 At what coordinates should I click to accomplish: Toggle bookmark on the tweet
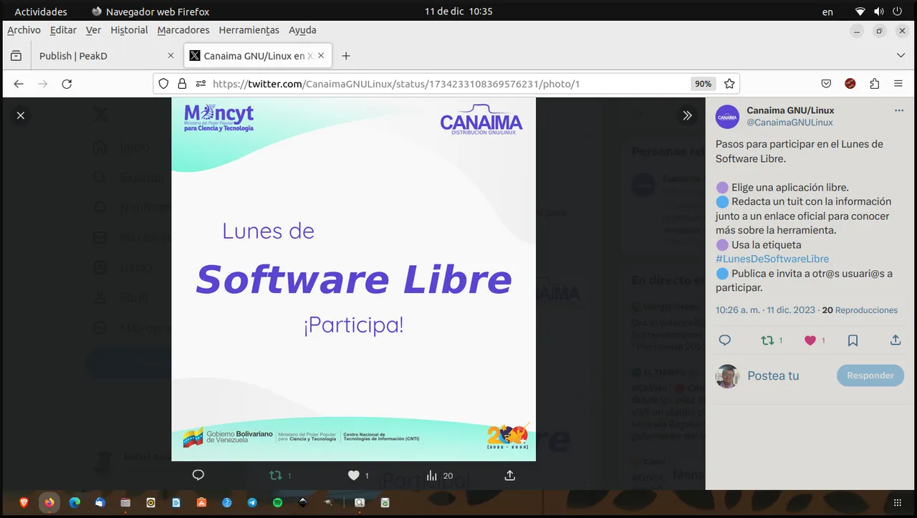pyautogui.click(x=853, y=340)
